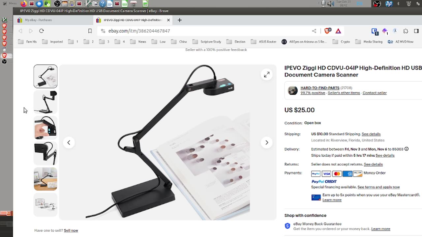
Task: Select fifth thumbnail of camera on desk
Action: pos(45,179)
